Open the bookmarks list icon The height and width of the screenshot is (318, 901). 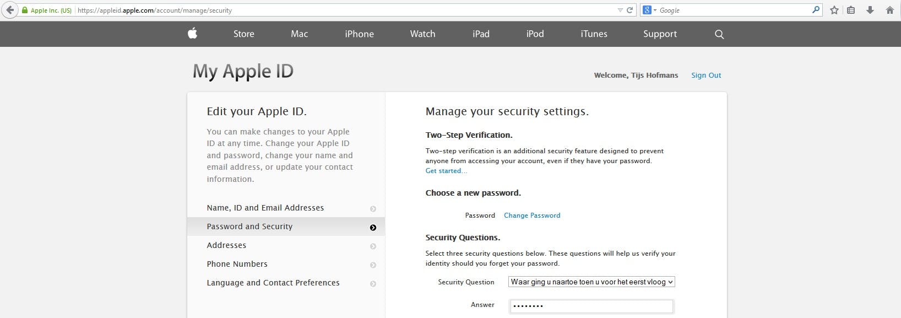(x=851, y=10)
